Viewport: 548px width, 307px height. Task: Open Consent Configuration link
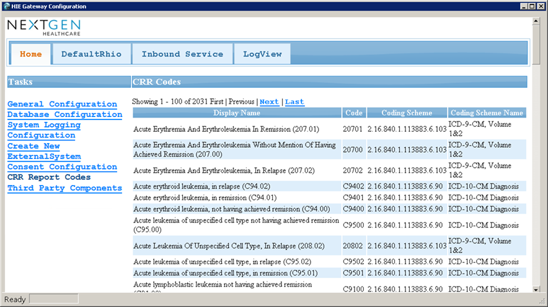click(x=62, y=166)
